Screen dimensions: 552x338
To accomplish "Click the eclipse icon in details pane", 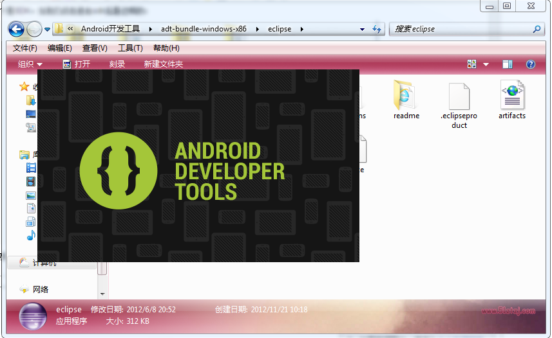I will (x=33, y=316).
